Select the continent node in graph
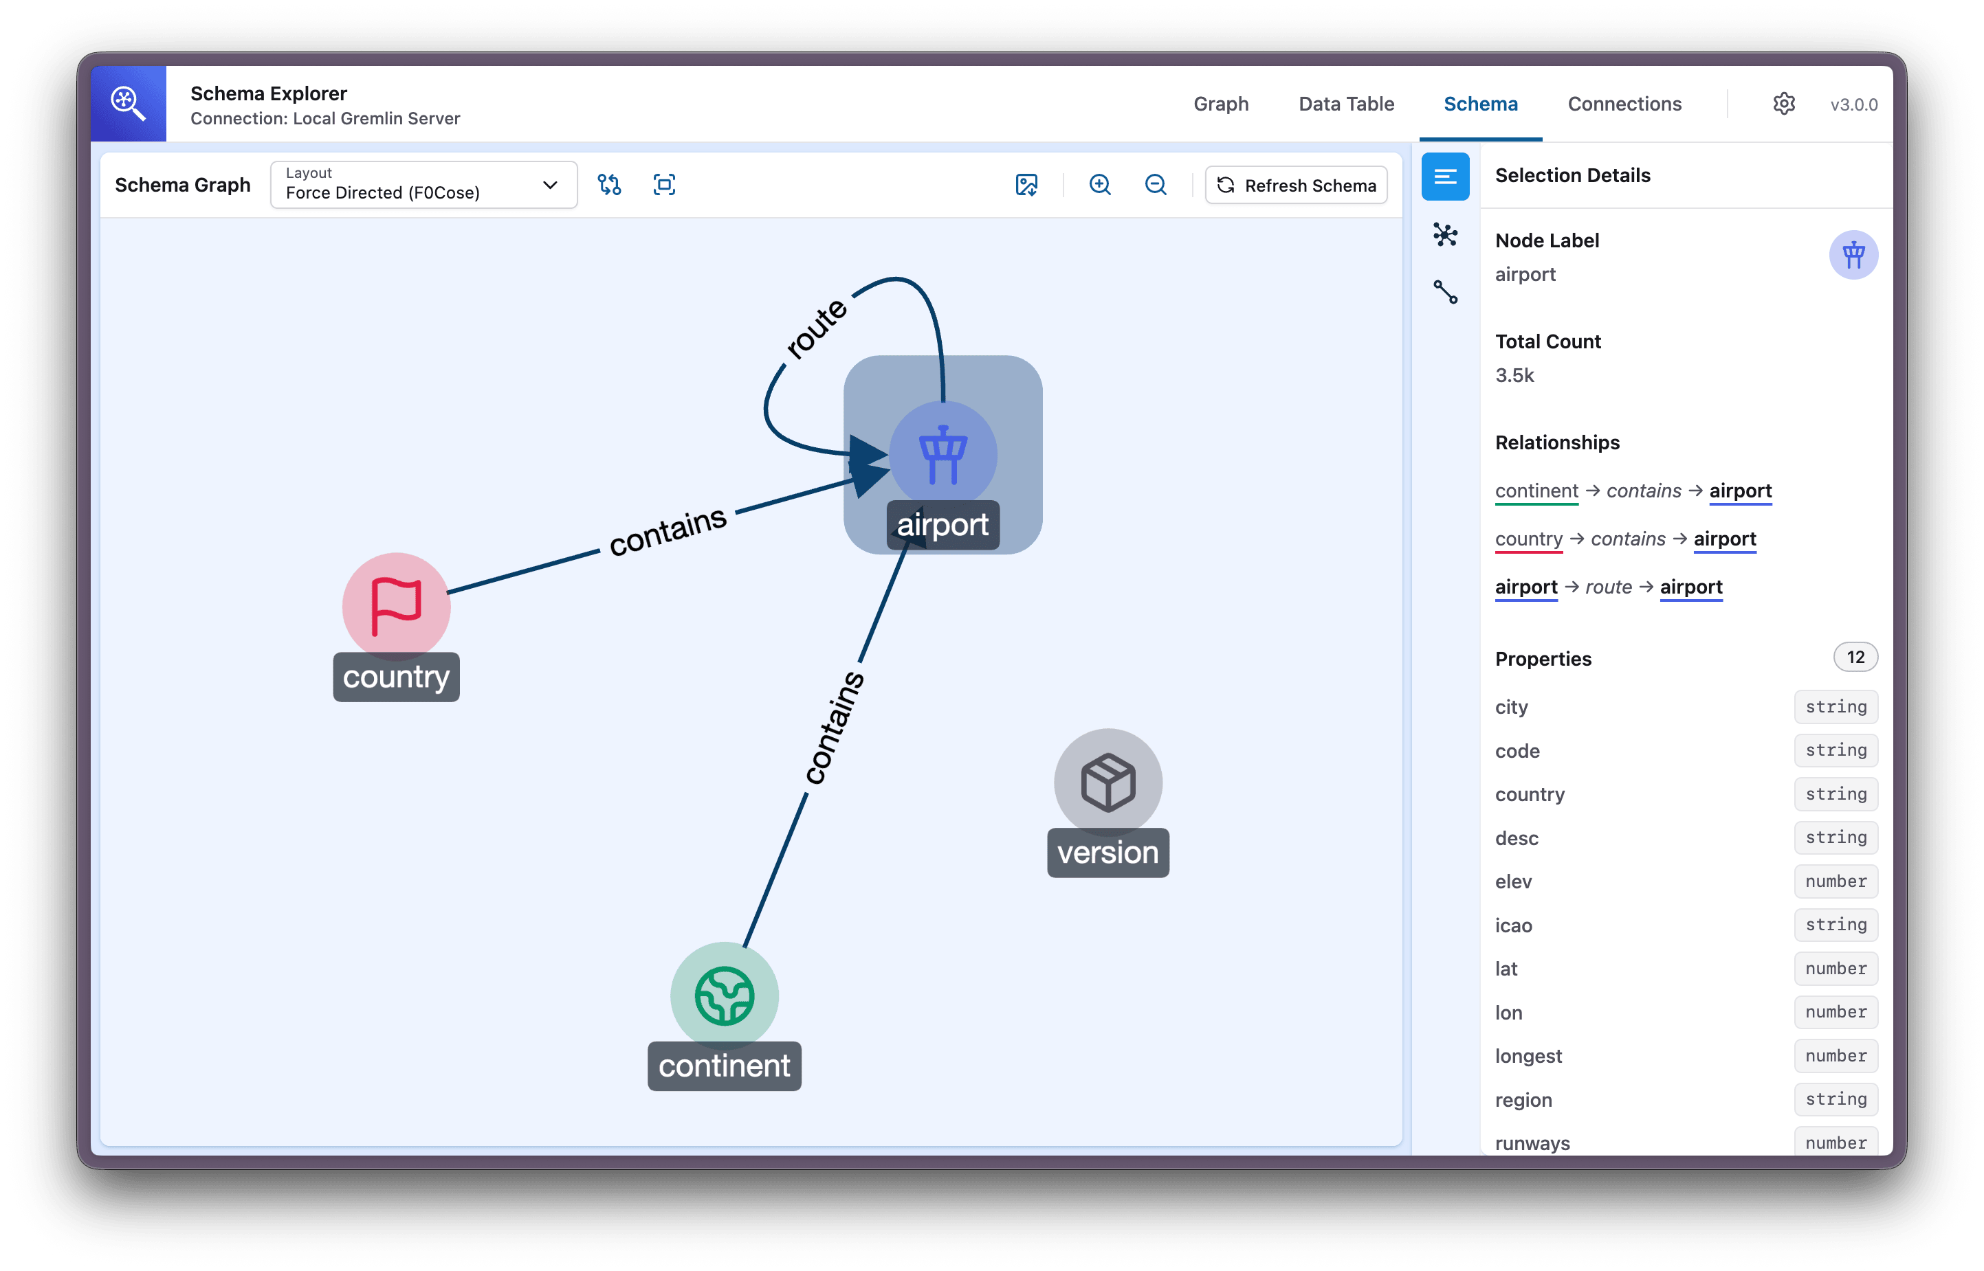 tap(724, 996)
